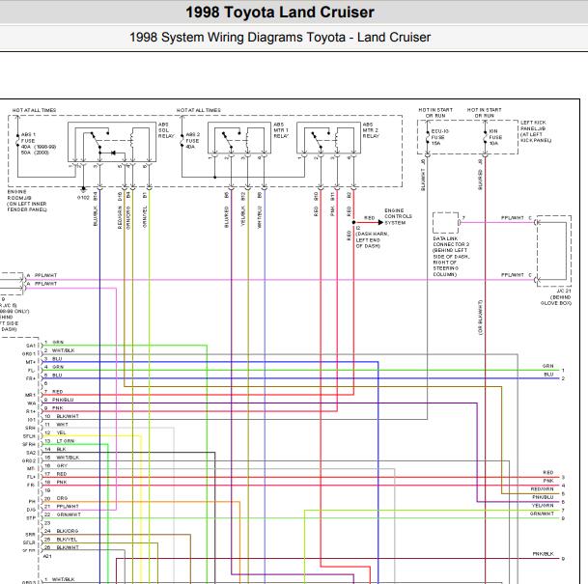Viewport: 588px width, 584px height.
Task: Click the vertical 'WHT/BLU B6' wire label
Action: (259, 209)
